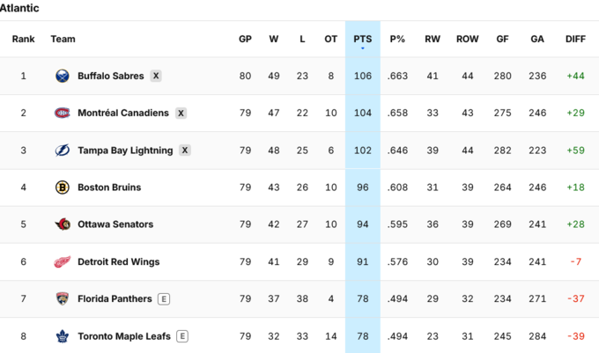Sort standings by the PTS column
This screenshot has width=599, height=353.
(363, 39)
